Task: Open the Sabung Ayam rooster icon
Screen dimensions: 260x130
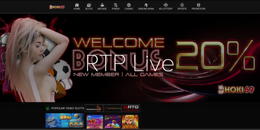Action: [146, 5]
